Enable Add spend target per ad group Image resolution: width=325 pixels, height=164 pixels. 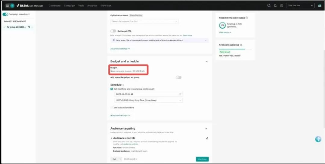coord(178,77)
